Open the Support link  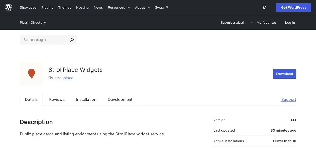[289, 99]
